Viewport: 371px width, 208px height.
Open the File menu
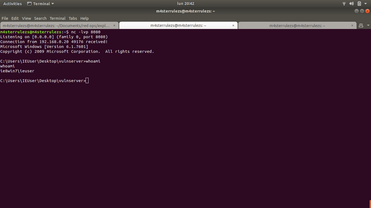click(5, 18)
